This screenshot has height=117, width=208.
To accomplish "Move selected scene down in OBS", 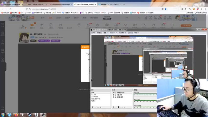I will pos(101,107).
